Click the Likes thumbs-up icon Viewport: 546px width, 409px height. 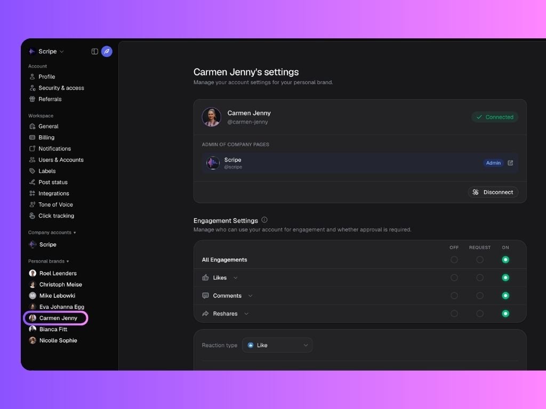pyautogui.click(x=205, y=277)
